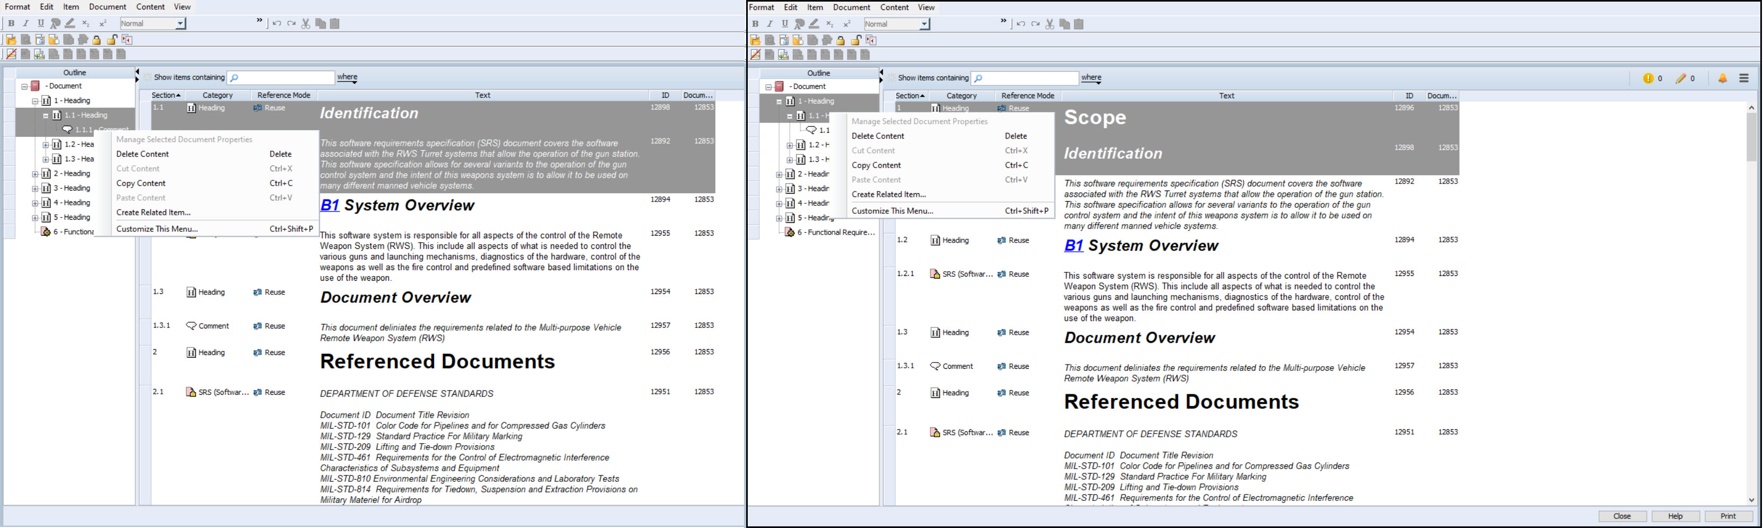Click the closed padlock lock icon in left window

[x=97, y=40]
